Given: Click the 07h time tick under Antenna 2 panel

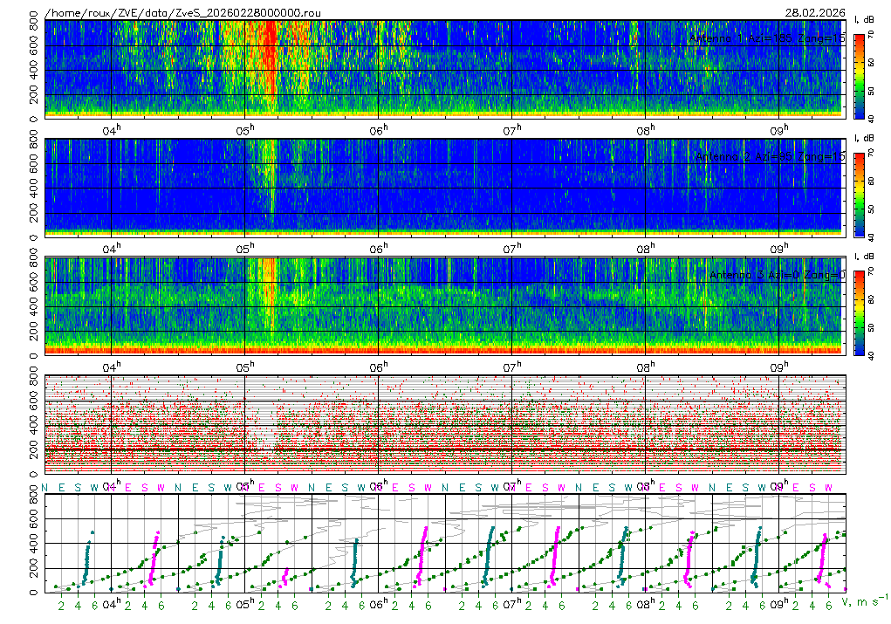Looking at the screenshot, I should pyautogui.click(x=511, y=248).
